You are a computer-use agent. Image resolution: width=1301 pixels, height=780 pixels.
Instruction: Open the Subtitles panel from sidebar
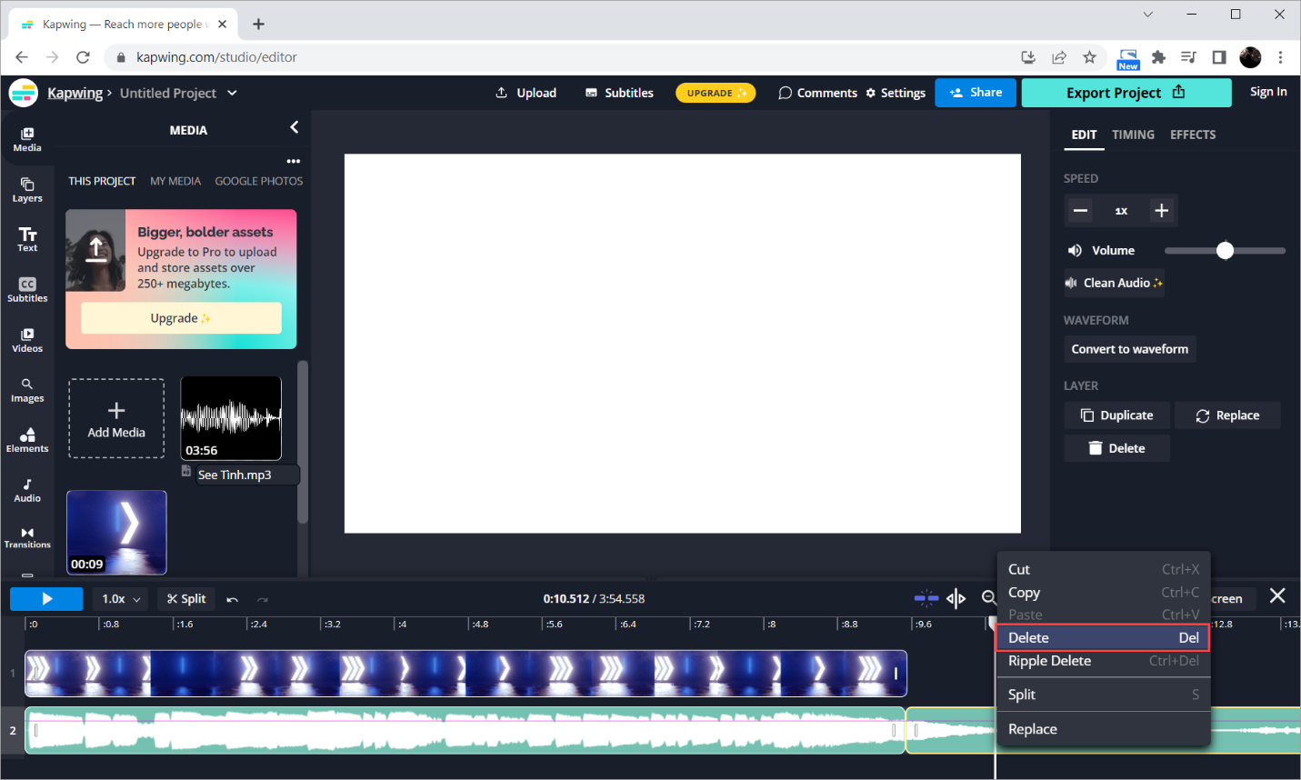(26, 289)
